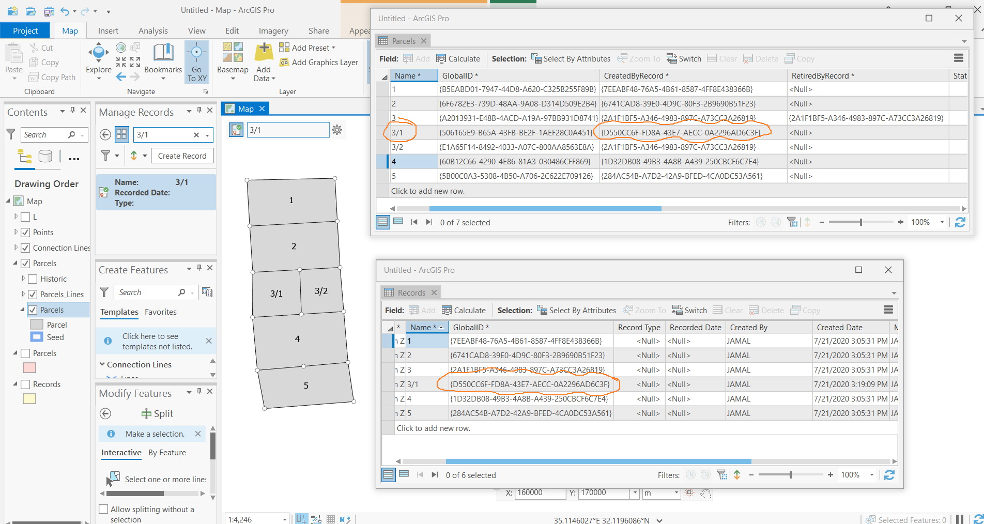Select List By Data Source icon
This screenshot has height=524, width=984.
point(45,156)
